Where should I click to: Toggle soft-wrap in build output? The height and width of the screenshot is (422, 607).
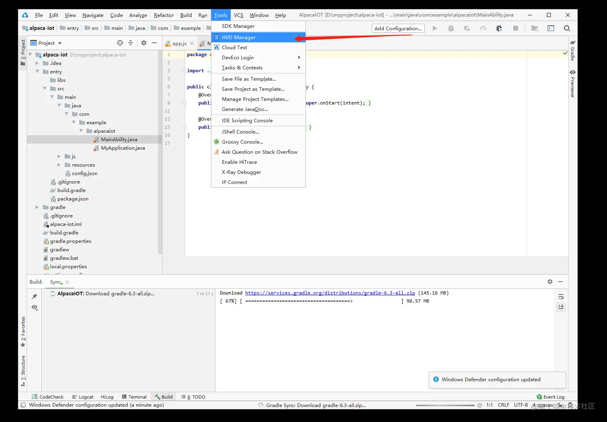(561, 297)
